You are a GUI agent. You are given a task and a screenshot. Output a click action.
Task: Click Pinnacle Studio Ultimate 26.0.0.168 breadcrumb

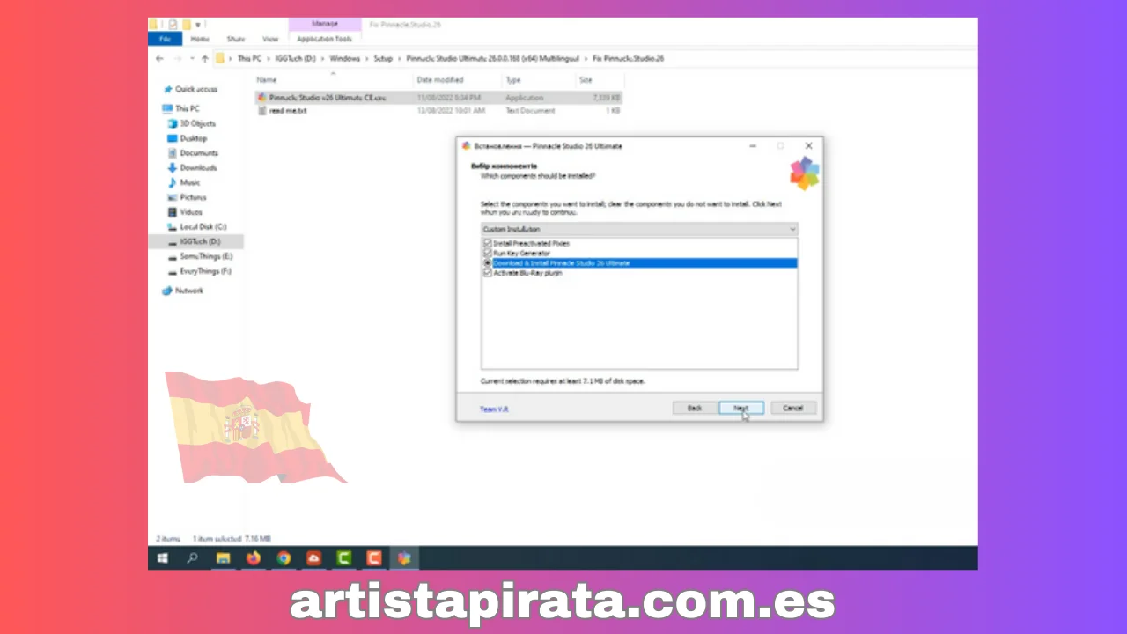coord(493,59)
